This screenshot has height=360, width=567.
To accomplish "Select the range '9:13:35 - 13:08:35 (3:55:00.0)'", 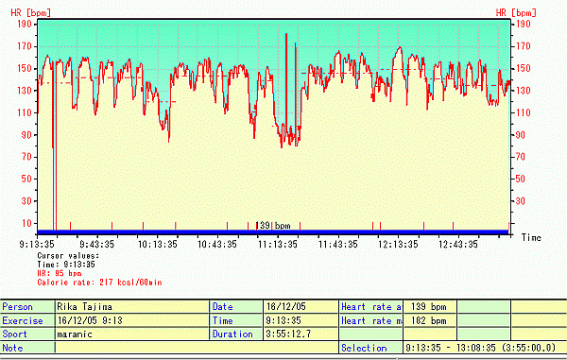I will point(481,348).
